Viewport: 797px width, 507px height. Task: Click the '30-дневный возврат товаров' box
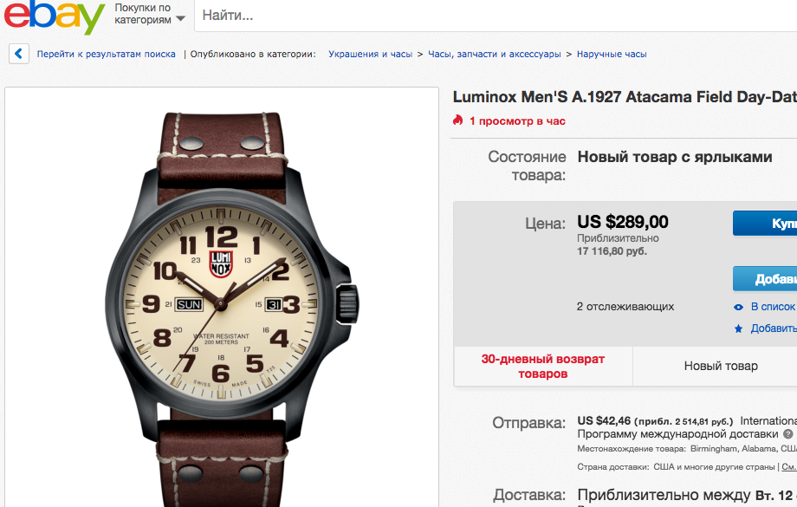pos(543,366)
